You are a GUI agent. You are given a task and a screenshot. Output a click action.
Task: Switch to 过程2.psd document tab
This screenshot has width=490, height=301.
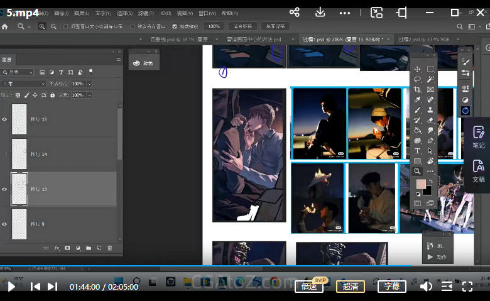click(x=421, y=39)
